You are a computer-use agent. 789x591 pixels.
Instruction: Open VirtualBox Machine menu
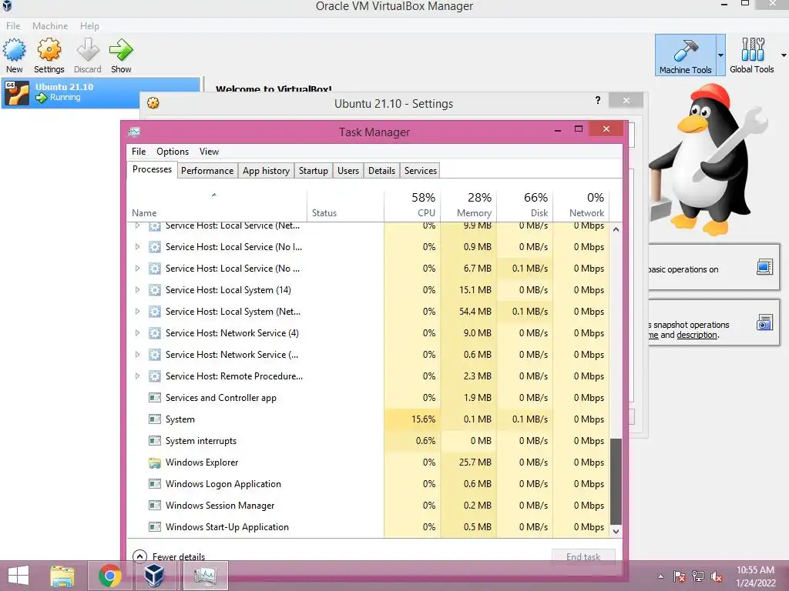click(50, 25)
